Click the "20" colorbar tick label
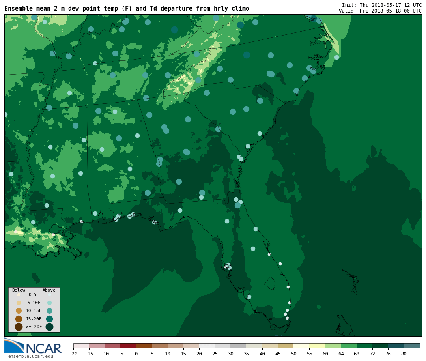The height and width of the screenshot is (361, 426). 200,354
